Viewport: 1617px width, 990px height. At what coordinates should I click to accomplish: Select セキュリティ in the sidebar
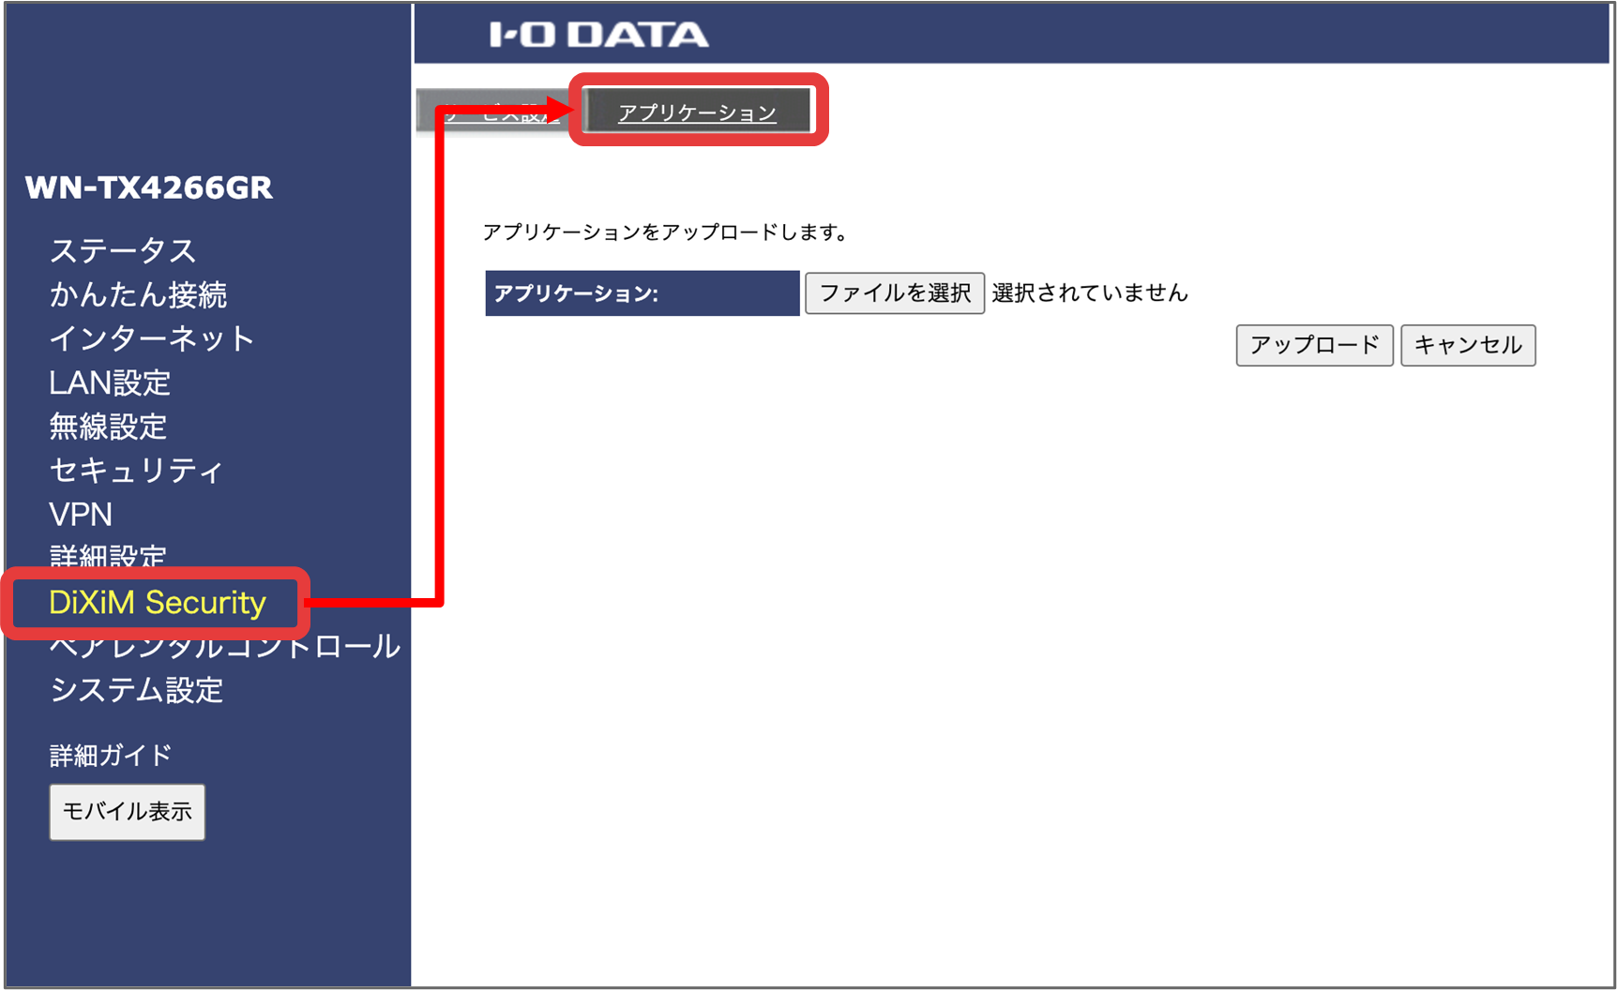click(137, 471)
